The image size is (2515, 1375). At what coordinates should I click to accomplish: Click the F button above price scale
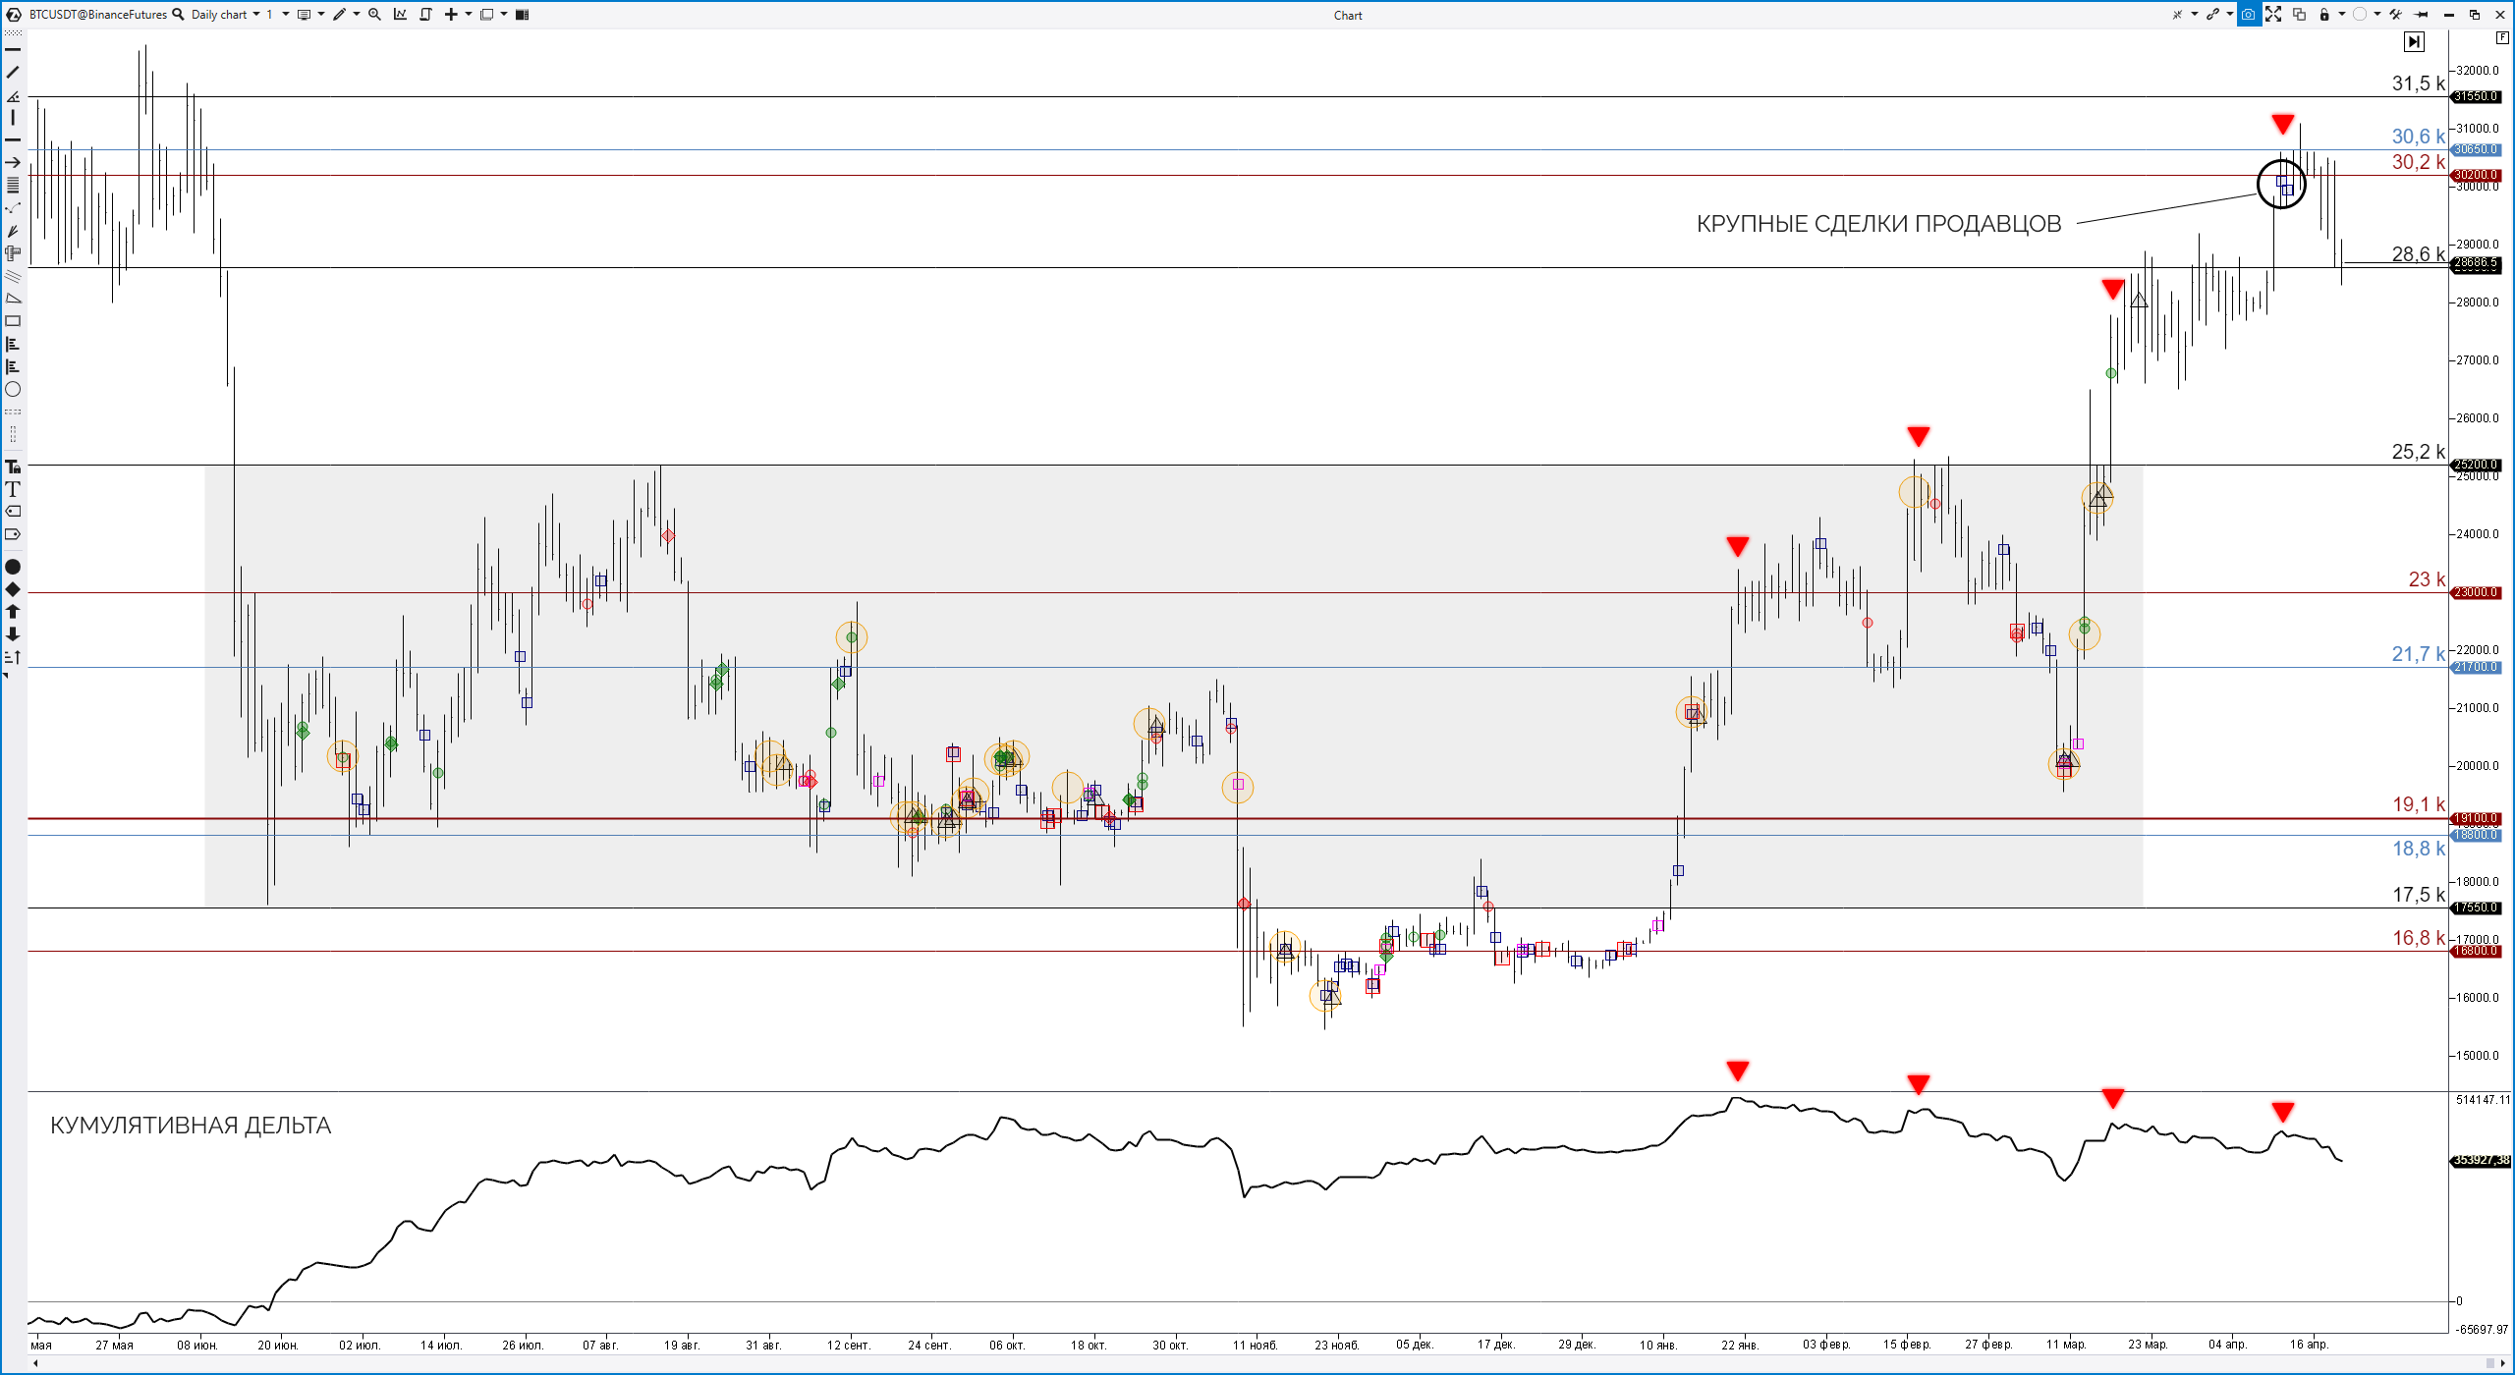point(2502,37)
